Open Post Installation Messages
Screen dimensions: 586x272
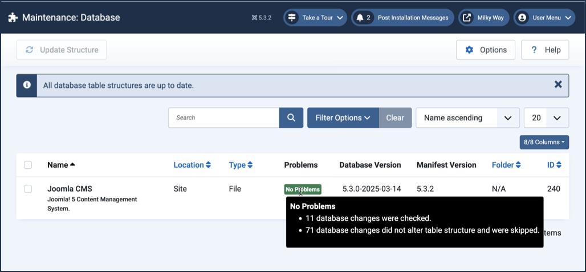click(402, 18)
